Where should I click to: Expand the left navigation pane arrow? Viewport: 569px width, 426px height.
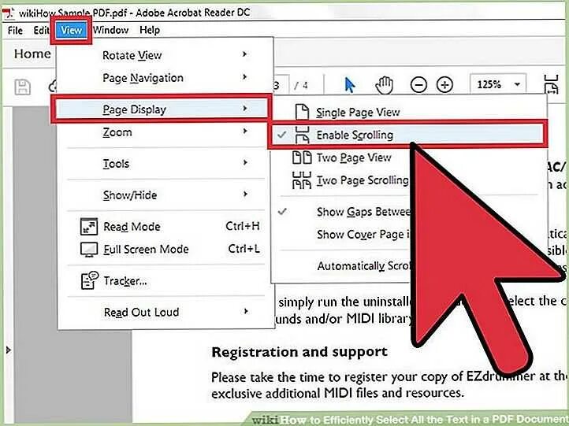click(9, 350)
